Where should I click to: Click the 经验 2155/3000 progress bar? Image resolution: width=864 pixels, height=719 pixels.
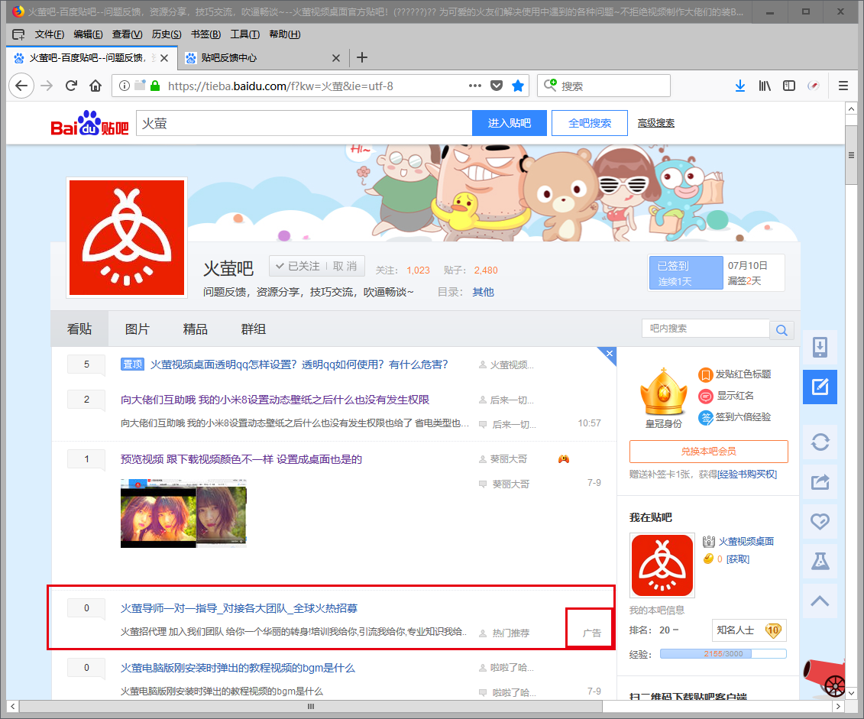pyautogui.click(x=723, y=654)
